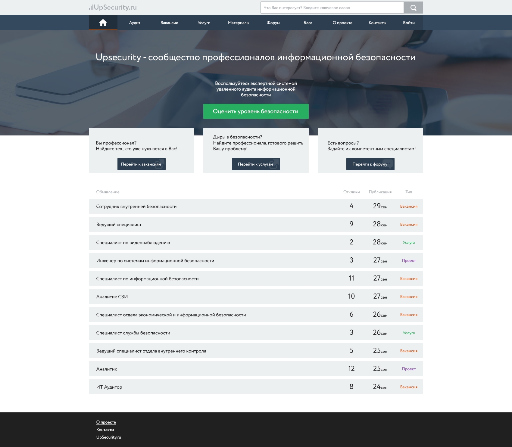Click the Перейти к форуму button
Image resolution: width=512 pixels, height=447 pixels.
[x=370, y=164]
